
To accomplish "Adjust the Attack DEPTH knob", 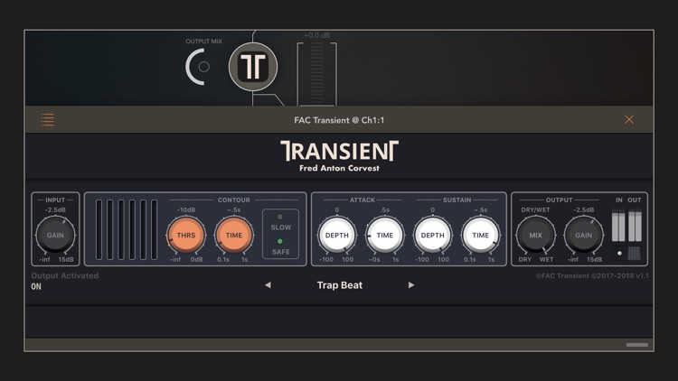I will pyautogui.click(x=337, y=235).
